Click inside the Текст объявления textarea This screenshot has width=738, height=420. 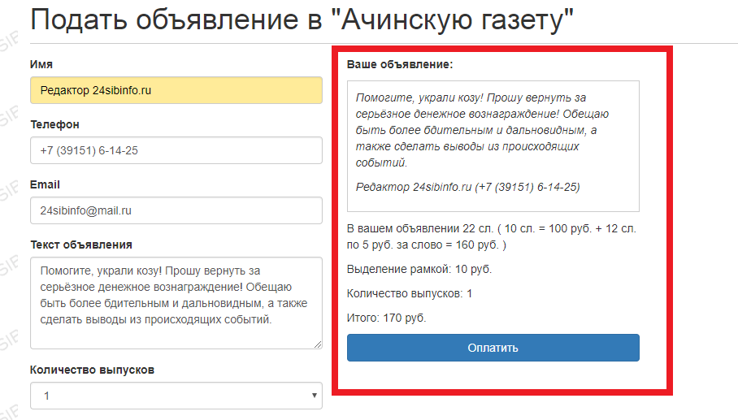tap(176, 303)
